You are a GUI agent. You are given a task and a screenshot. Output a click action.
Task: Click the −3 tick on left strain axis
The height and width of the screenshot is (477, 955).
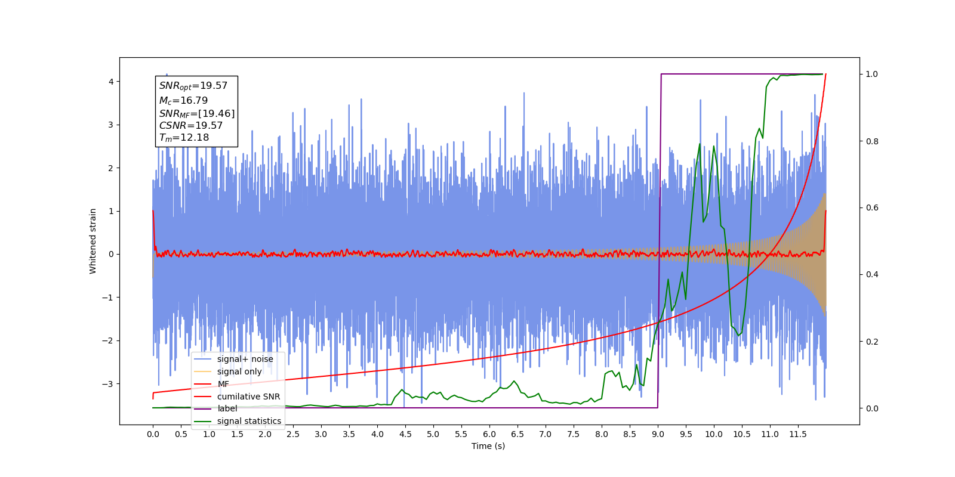[108, 384]
